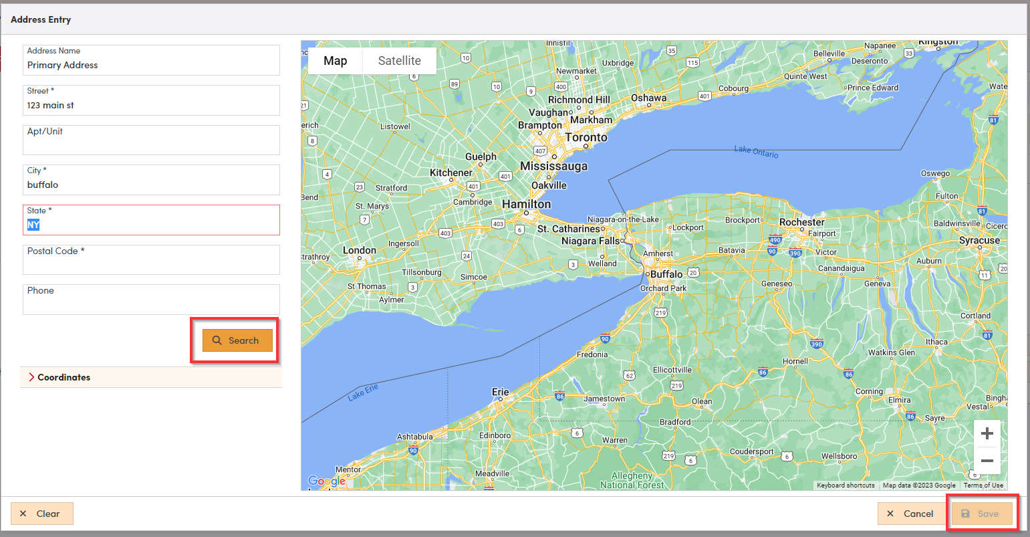Open the map Terms of Use link
The width and height of the screenshot is (1030, 537).
(x=983, y=486)
